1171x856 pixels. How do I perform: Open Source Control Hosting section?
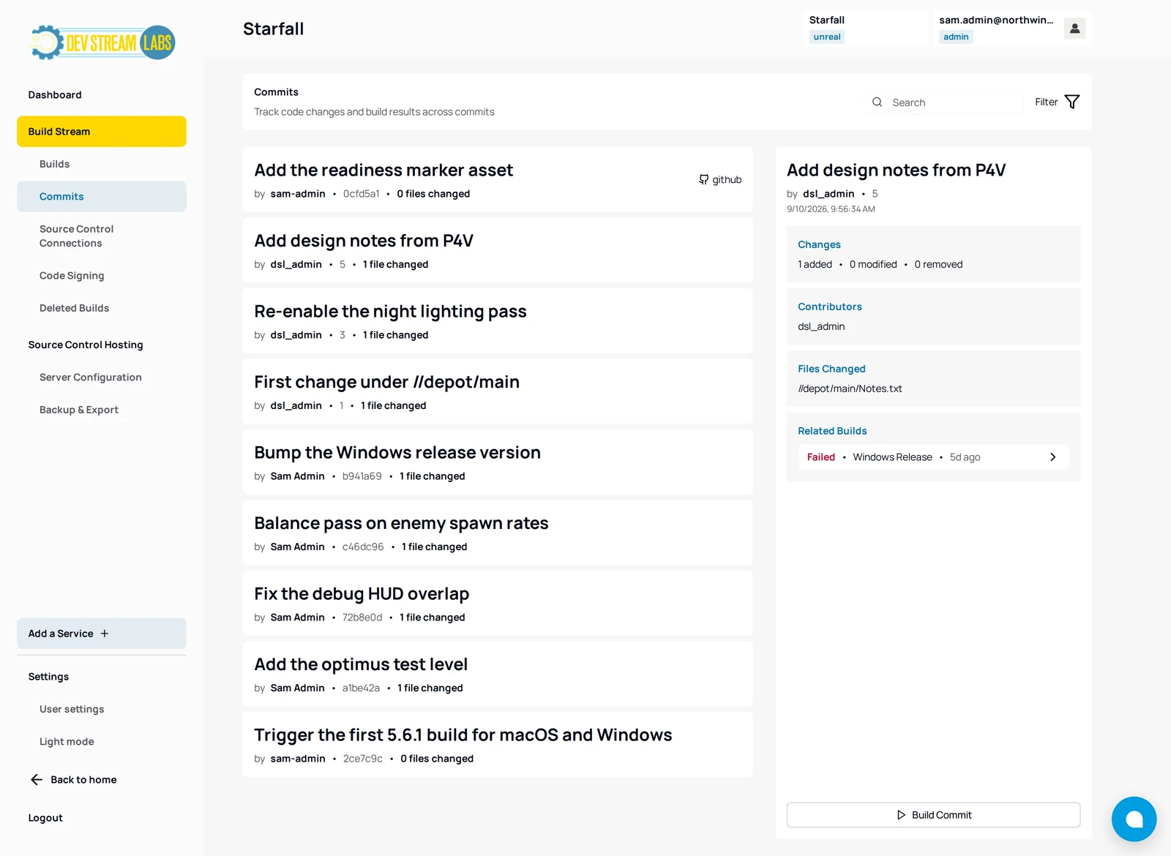pos(86,345)
